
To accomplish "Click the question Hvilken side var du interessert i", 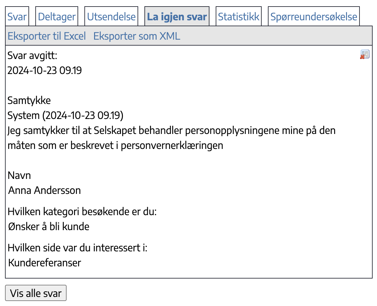I will (78, 248).
